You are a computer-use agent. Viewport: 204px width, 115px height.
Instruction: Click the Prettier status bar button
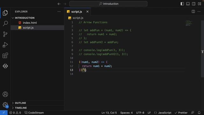click(181, 113)
